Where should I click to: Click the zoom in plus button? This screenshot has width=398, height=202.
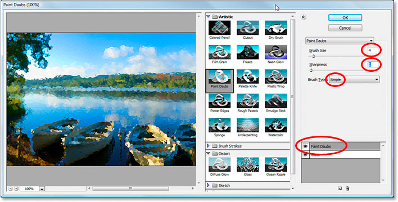click(x=16, y=189)
